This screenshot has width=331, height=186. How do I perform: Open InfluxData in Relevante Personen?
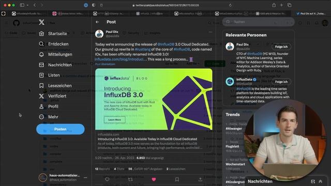[244, 80]
